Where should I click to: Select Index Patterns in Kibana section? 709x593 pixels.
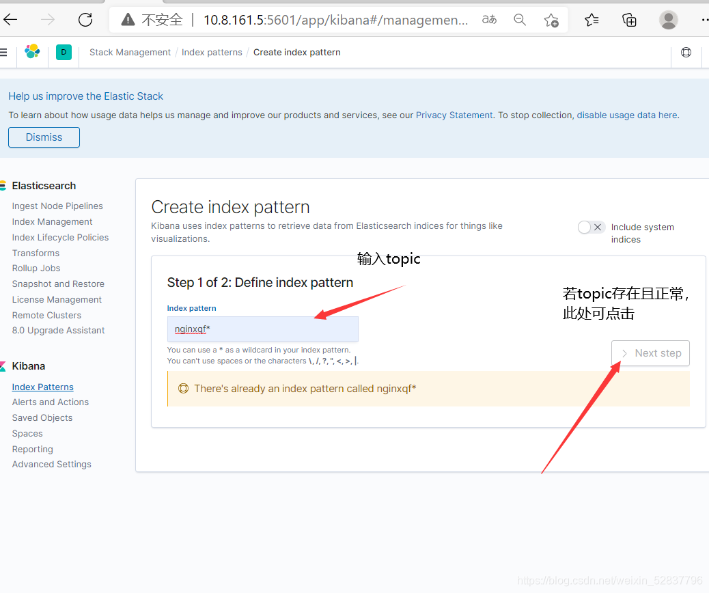(42, 387)
